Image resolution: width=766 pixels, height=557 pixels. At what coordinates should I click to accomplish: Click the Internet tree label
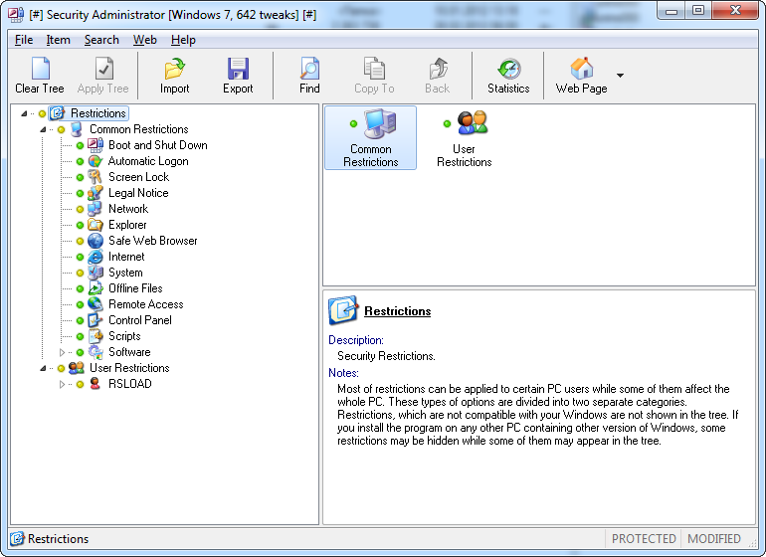coord(126,257)
